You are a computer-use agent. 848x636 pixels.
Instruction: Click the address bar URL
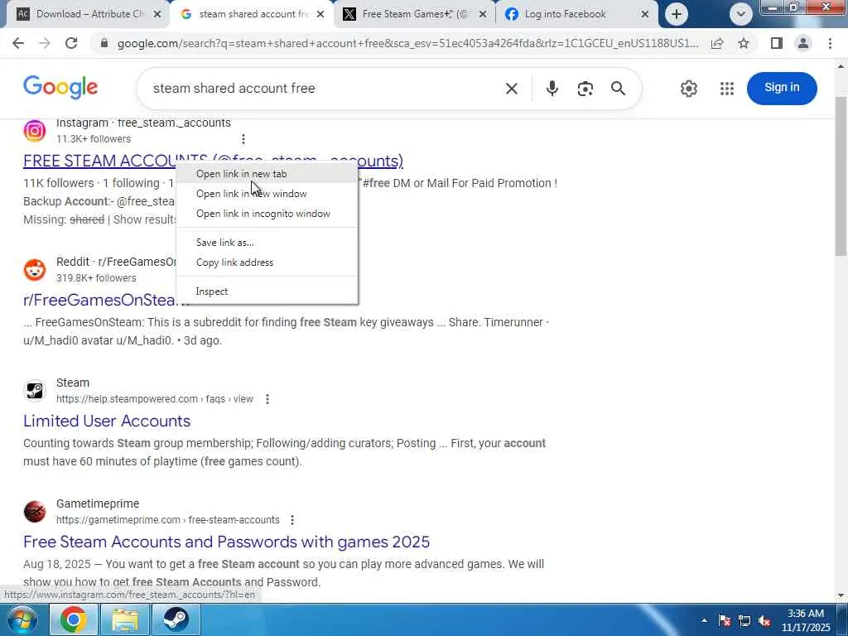coord(407,43)
